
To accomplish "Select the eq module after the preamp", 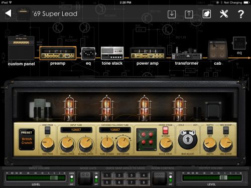I will pyautogui.click(x=88, y=54).
